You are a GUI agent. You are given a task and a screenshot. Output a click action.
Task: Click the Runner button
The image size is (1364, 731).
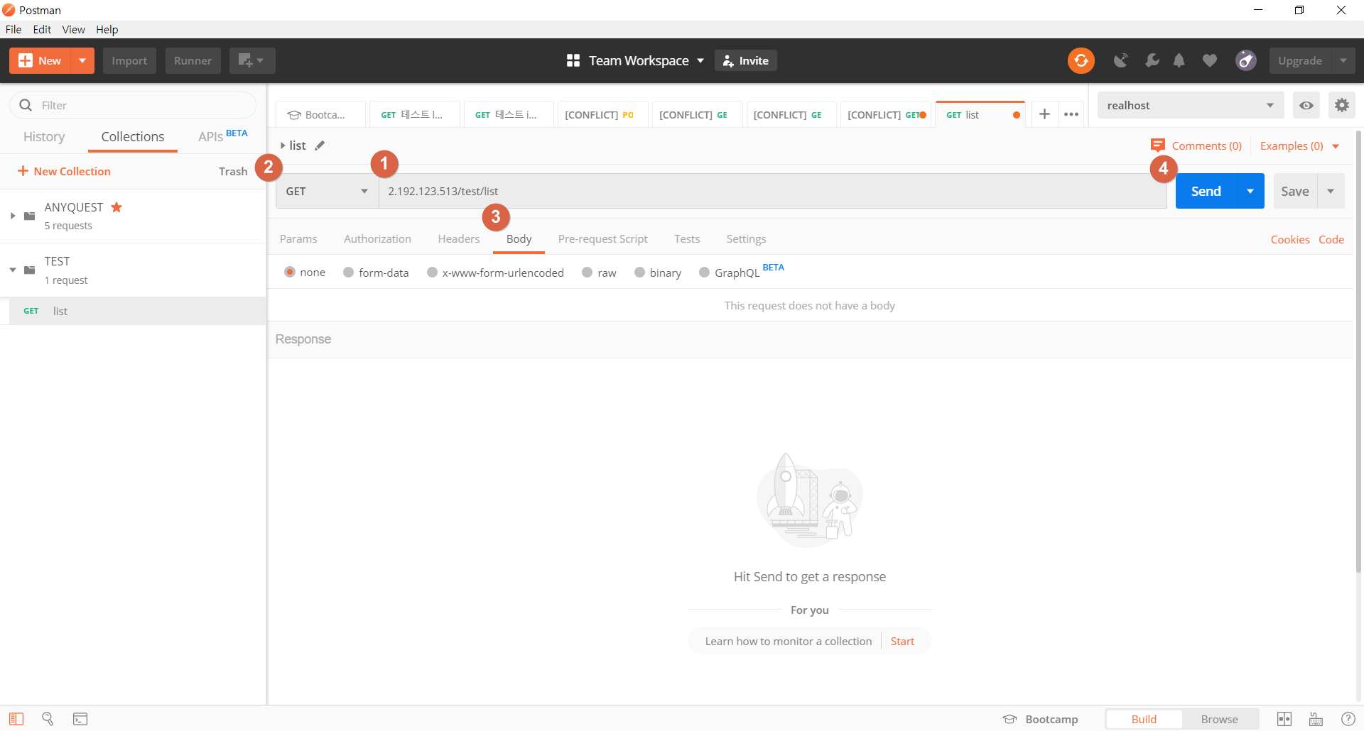[x=193, y=60]
